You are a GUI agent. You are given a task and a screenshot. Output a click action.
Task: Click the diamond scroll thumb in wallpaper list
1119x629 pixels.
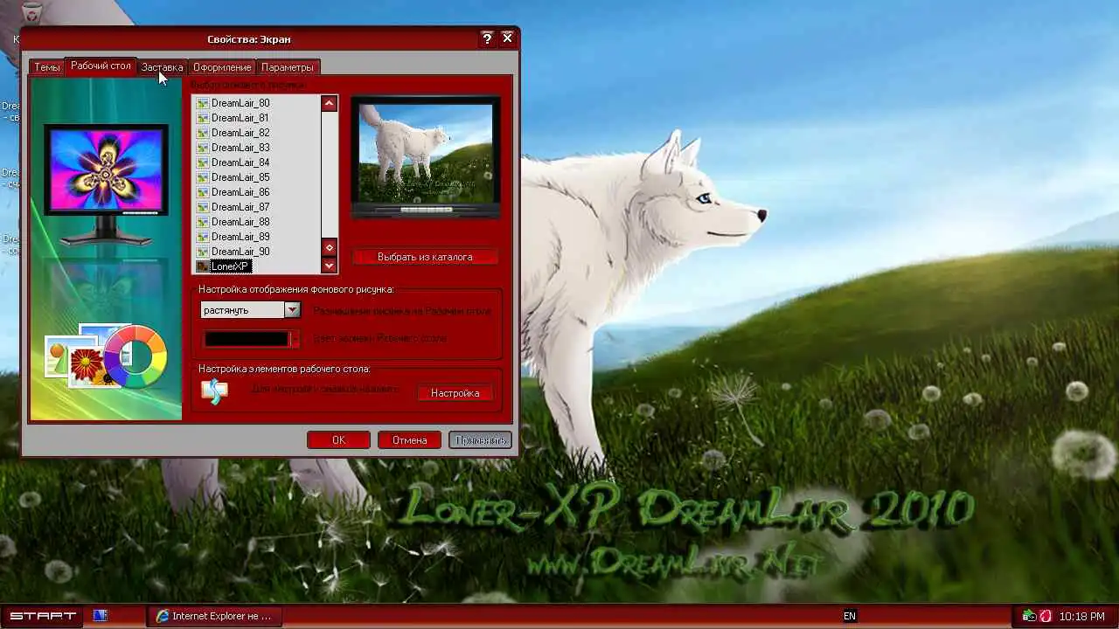pos(330,247)
